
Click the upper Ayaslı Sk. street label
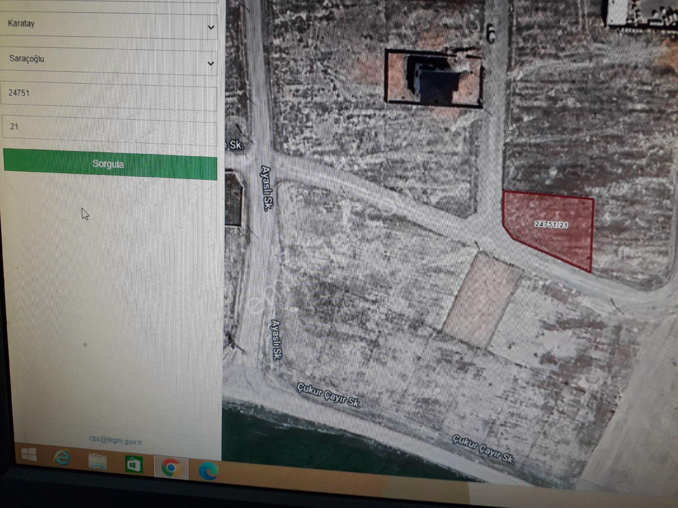click(x=266, y=188)
